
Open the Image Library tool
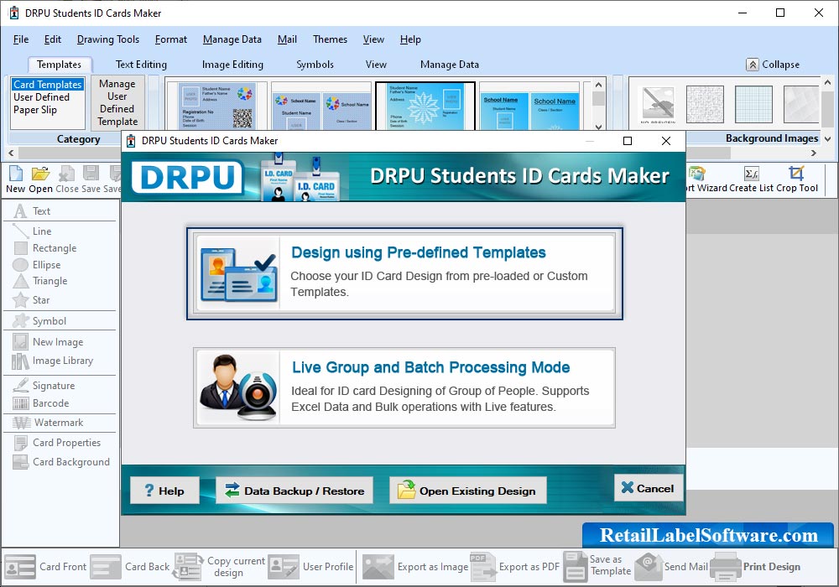click(x=21, y=361)
